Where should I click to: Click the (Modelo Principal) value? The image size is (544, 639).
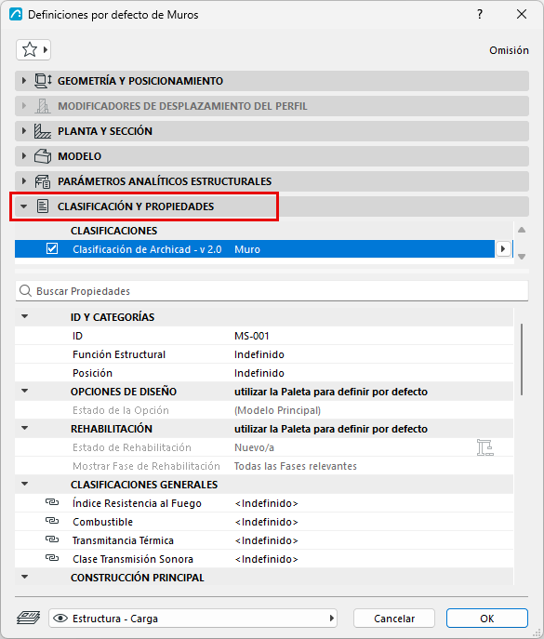277,410
